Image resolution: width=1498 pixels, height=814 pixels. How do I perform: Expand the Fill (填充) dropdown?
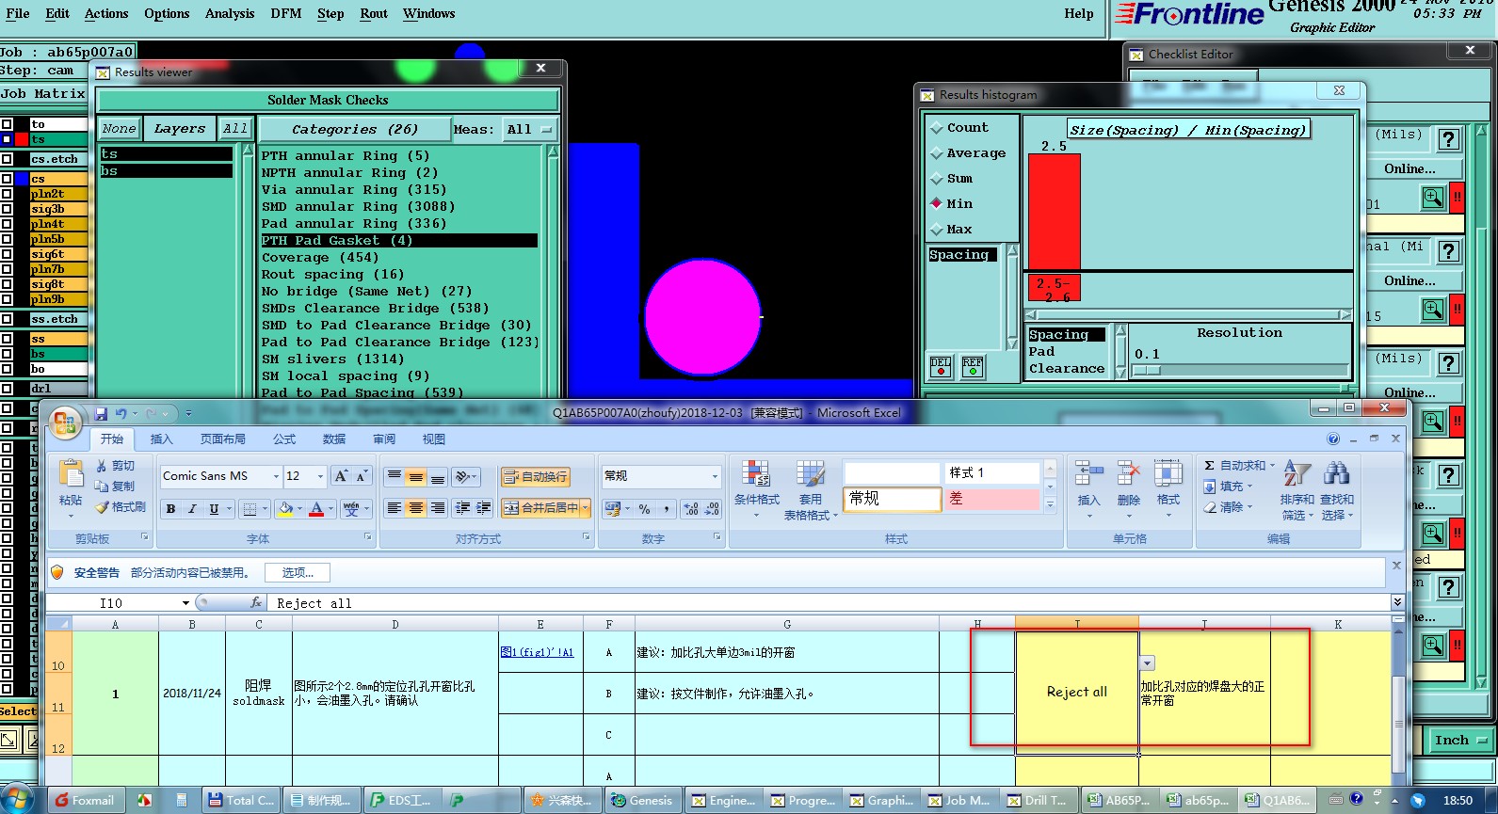tap(1250, 487)
